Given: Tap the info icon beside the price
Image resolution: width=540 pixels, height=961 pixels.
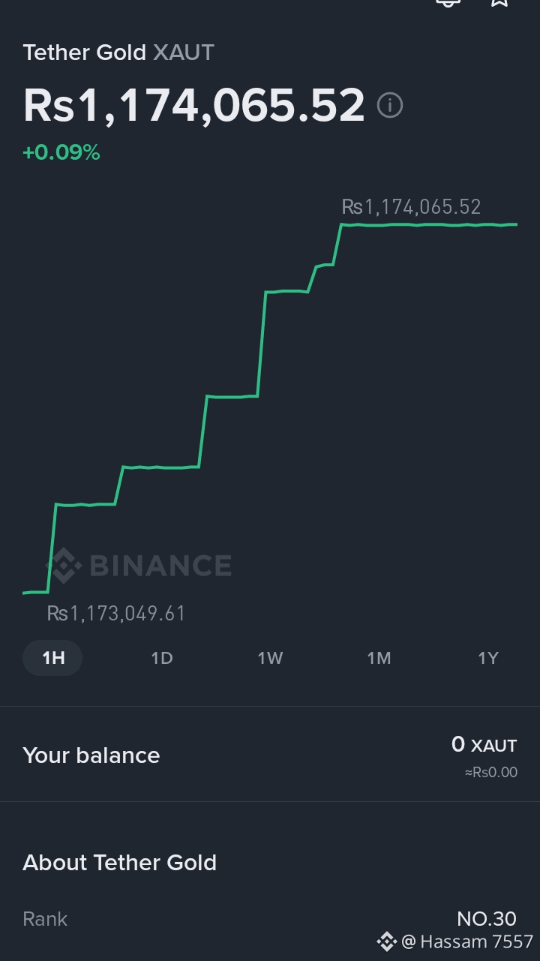Looking at the screenshot, I should (x=389, y=106).
